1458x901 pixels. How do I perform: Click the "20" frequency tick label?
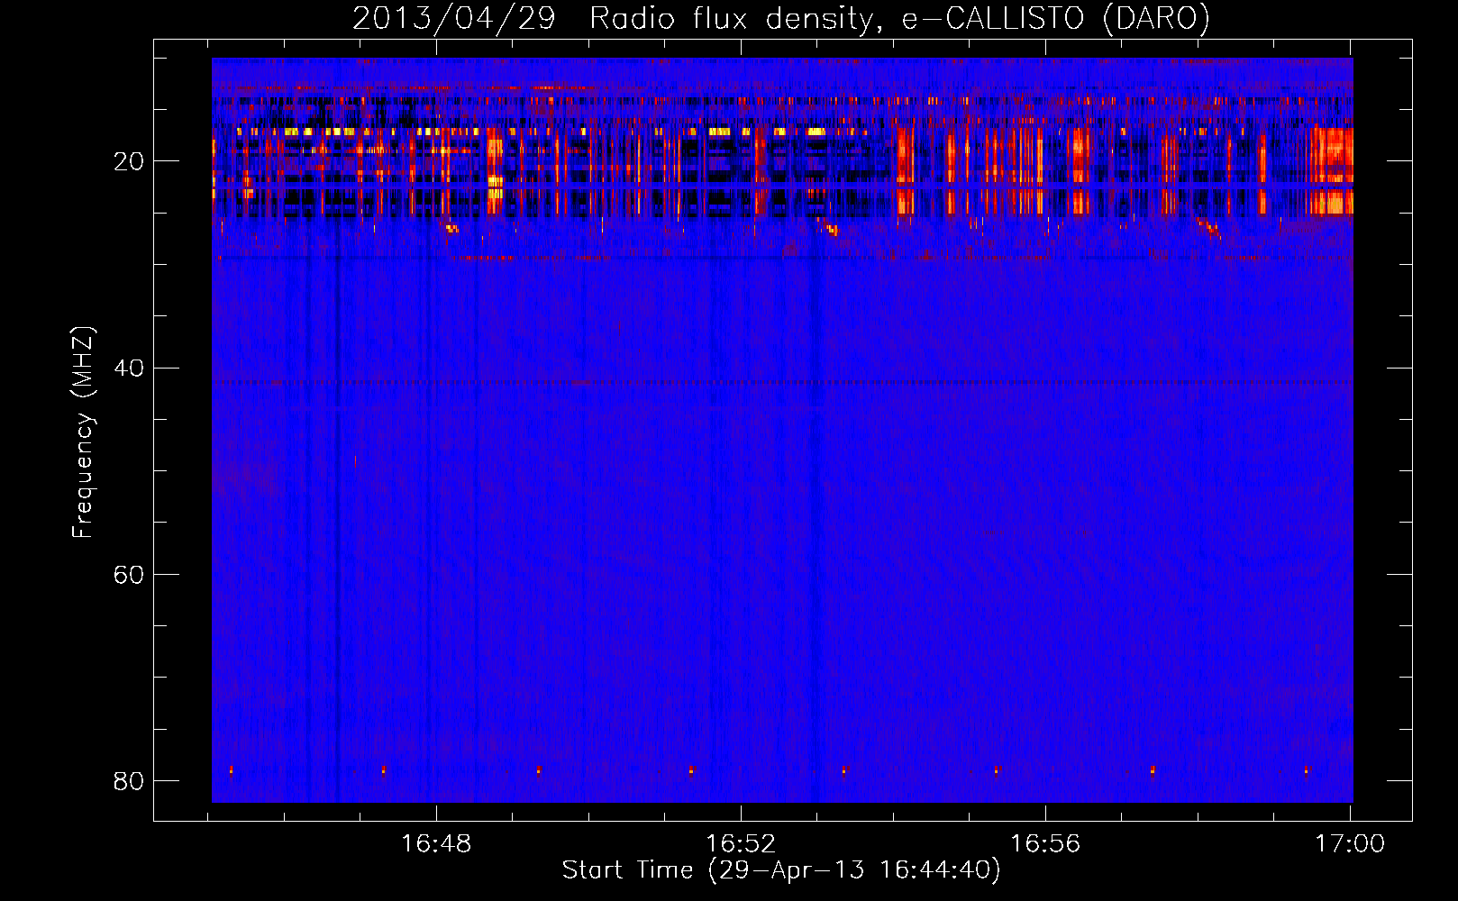129,162
